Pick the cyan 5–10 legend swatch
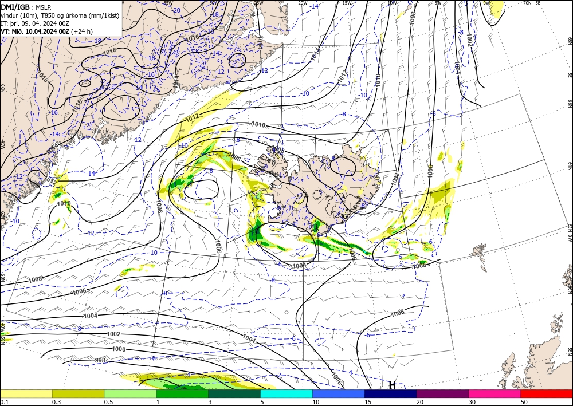The height and width of the screenshot is (406, 573). click(x=286, y=393)
